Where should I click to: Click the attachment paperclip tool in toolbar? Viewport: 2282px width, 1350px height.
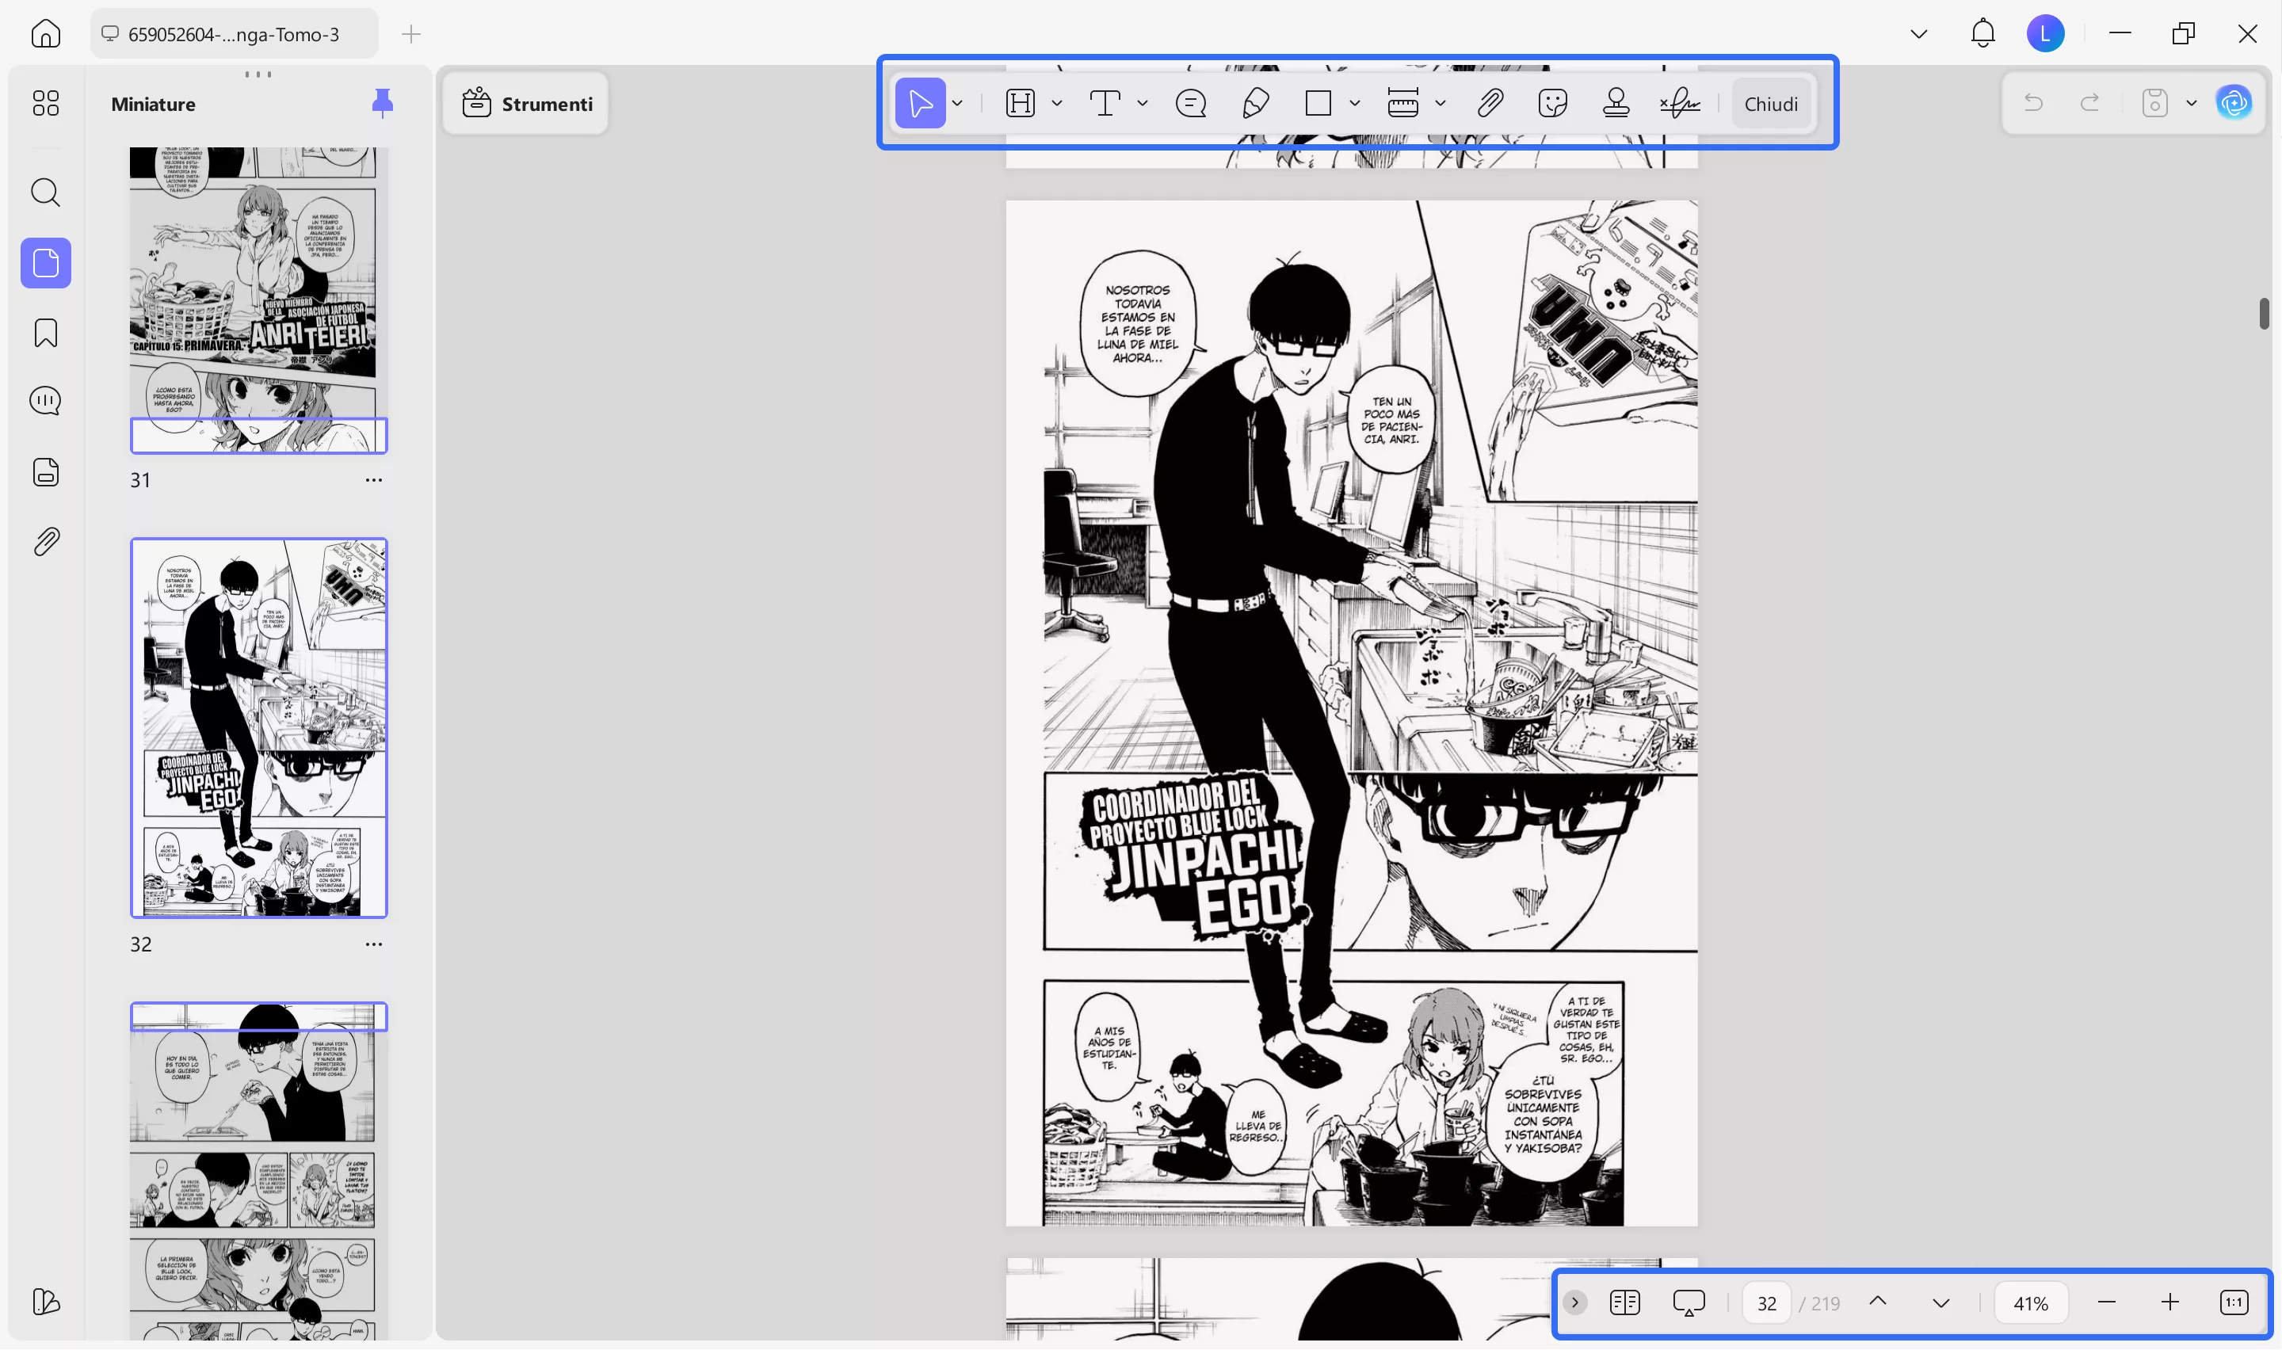1489,104
